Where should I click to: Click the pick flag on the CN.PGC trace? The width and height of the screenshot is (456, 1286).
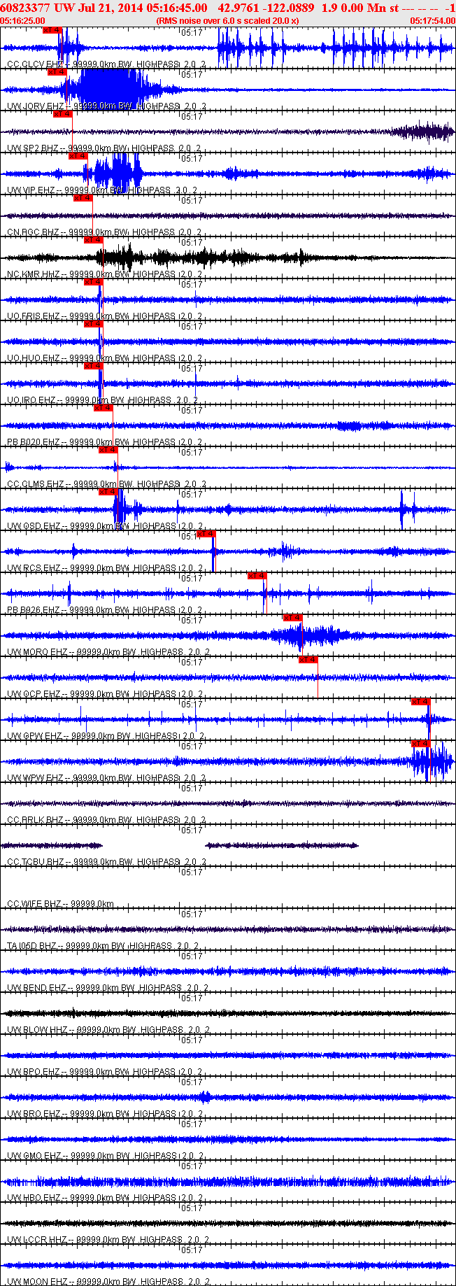coord(83,198)
